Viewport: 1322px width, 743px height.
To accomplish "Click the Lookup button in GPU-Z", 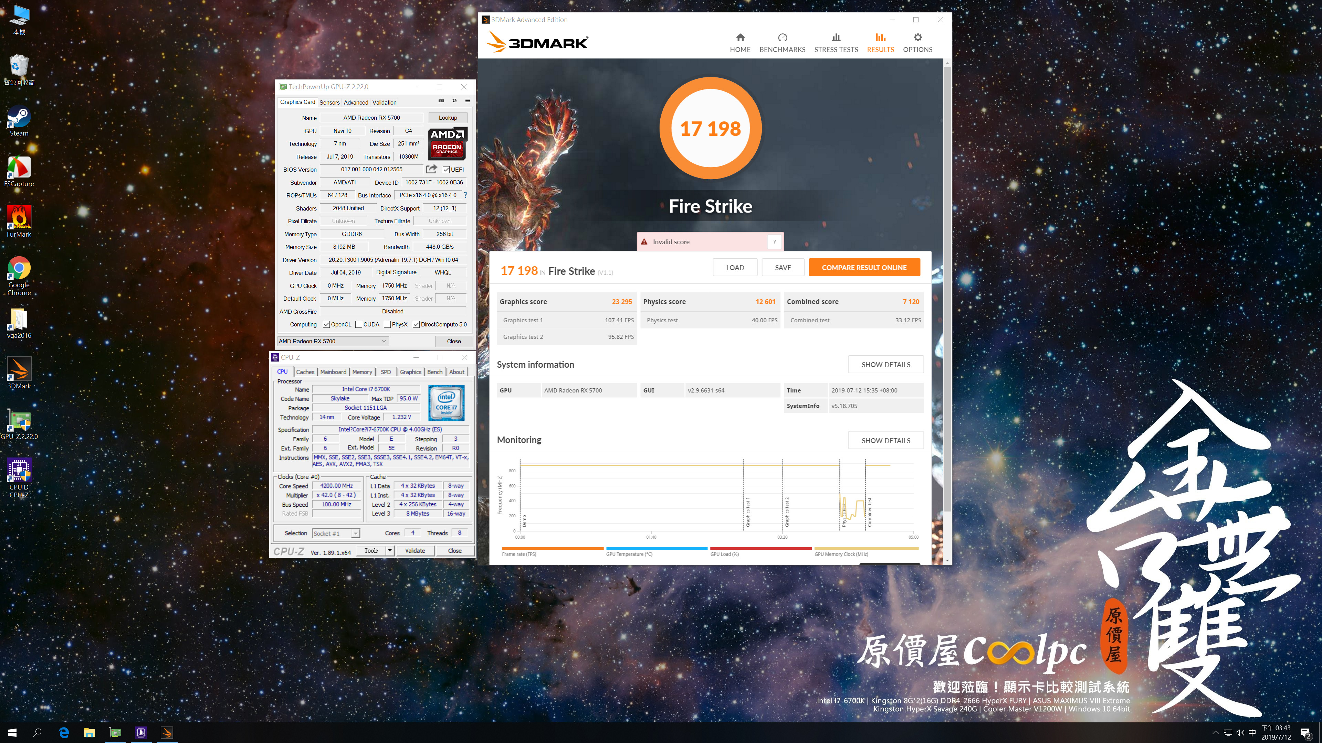I will 448,118.
